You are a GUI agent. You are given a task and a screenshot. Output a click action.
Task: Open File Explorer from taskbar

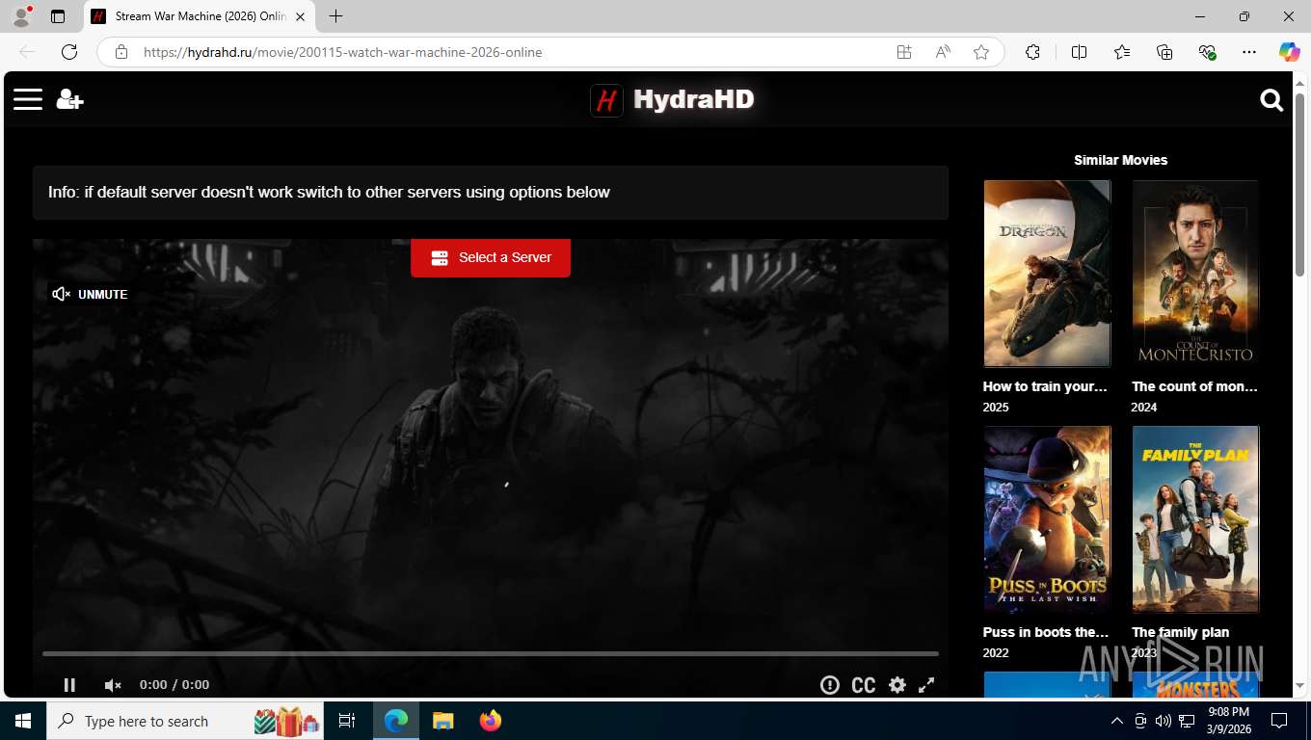[x=442, y=721]
